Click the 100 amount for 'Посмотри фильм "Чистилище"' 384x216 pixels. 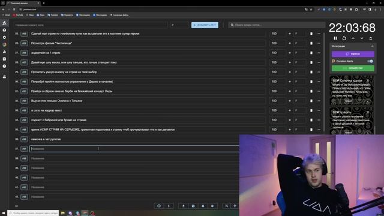[x=277, y=43]
